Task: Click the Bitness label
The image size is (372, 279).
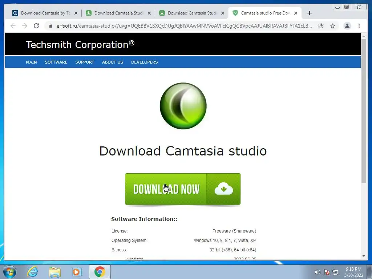Action: tap(119, 250)
